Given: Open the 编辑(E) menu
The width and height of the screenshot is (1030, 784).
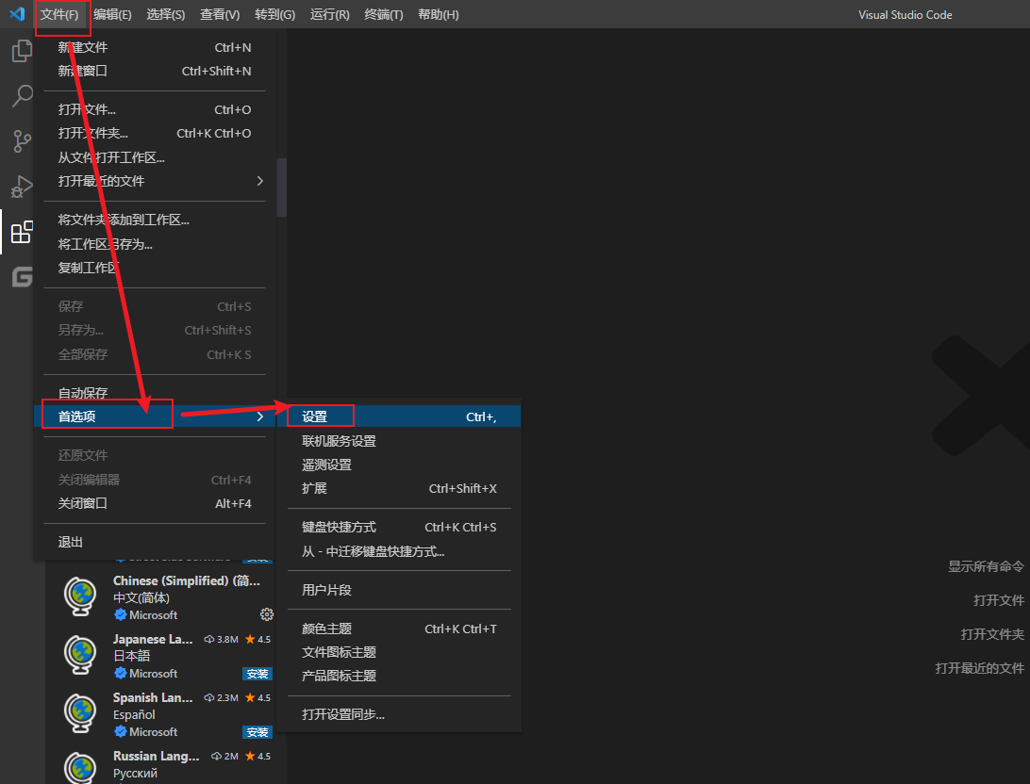Looking at the screenshot, I should tap(112, 14).
